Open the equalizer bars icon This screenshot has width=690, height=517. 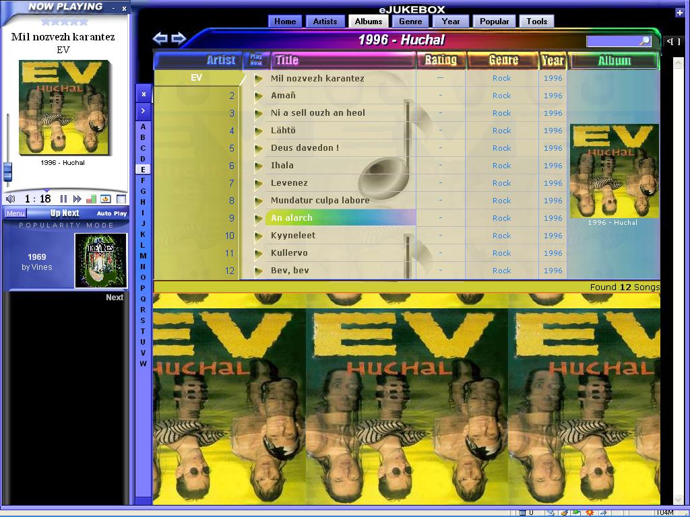coord(92,199)
